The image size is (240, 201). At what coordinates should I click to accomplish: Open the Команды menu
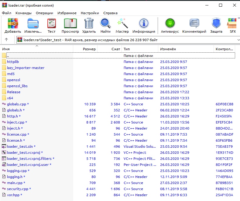click(x=24, y=13)
